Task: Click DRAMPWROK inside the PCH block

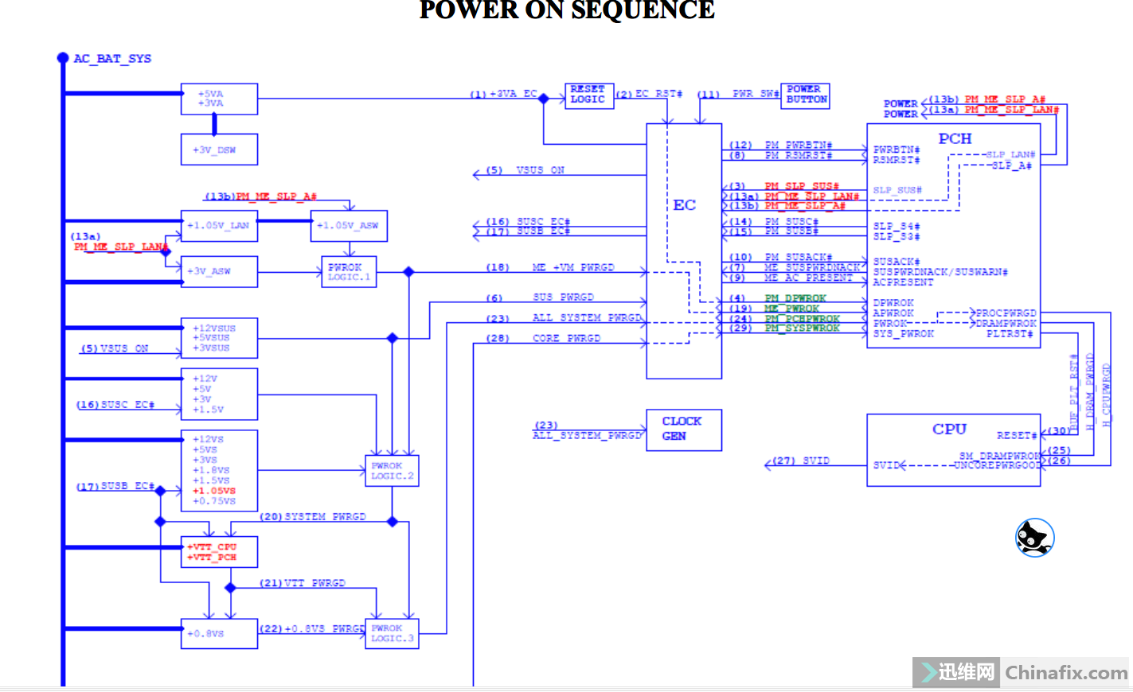Action: pyautogui.click(x=1006, y=324)
